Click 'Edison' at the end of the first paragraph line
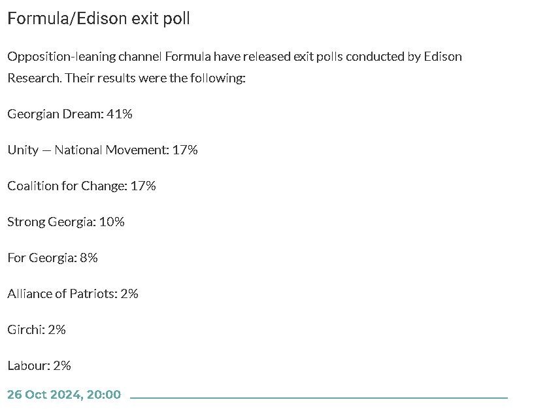Viewport: 534px width, 419px height. coord(443,56)
